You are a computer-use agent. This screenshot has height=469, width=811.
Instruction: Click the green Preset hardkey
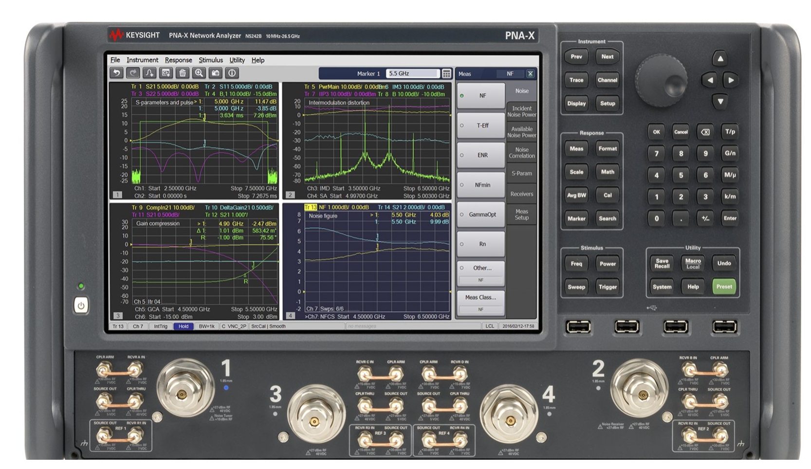pos(724,287)
